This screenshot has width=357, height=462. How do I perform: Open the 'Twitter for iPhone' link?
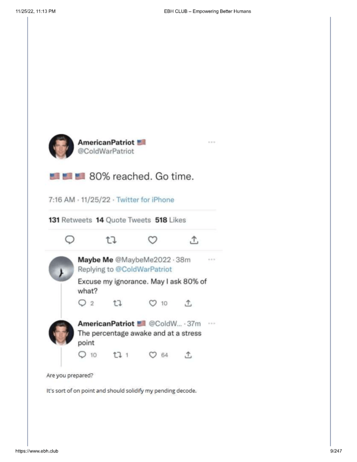pyautogui.click(x=145, y=200)
